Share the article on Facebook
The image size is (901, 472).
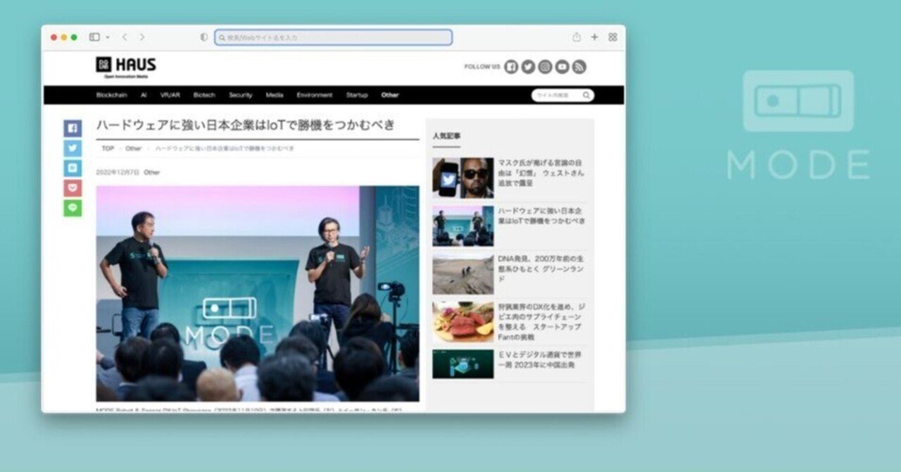(x=71, y=128)
